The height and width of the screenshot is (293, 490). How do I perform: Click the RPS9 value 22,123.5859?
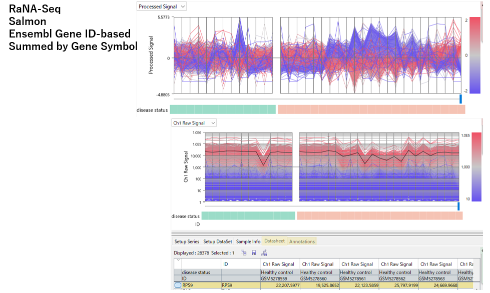coord(359,285)
